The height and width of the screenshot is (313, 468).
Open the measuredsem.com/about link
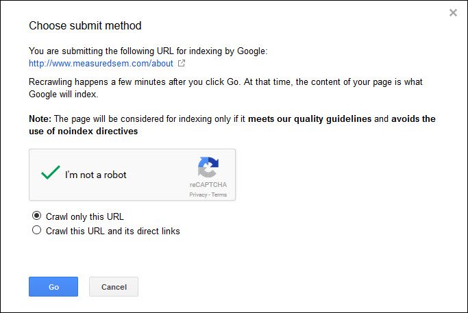click(x=101, y=64)
